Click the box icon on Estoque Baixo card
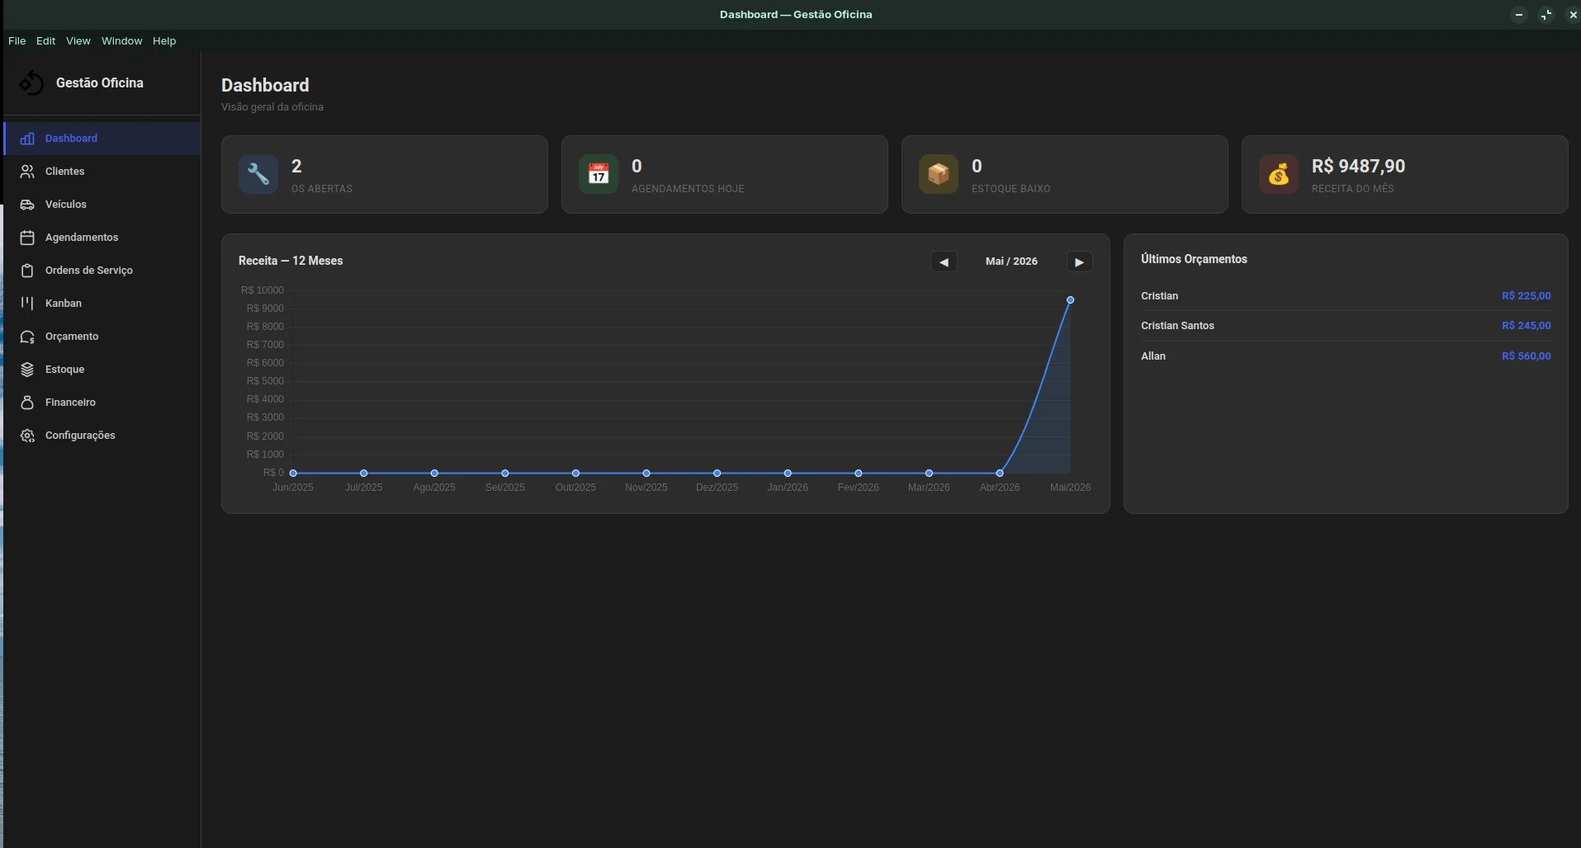The width and height of the screenshot is (1581, 848). tap(939, 174)
